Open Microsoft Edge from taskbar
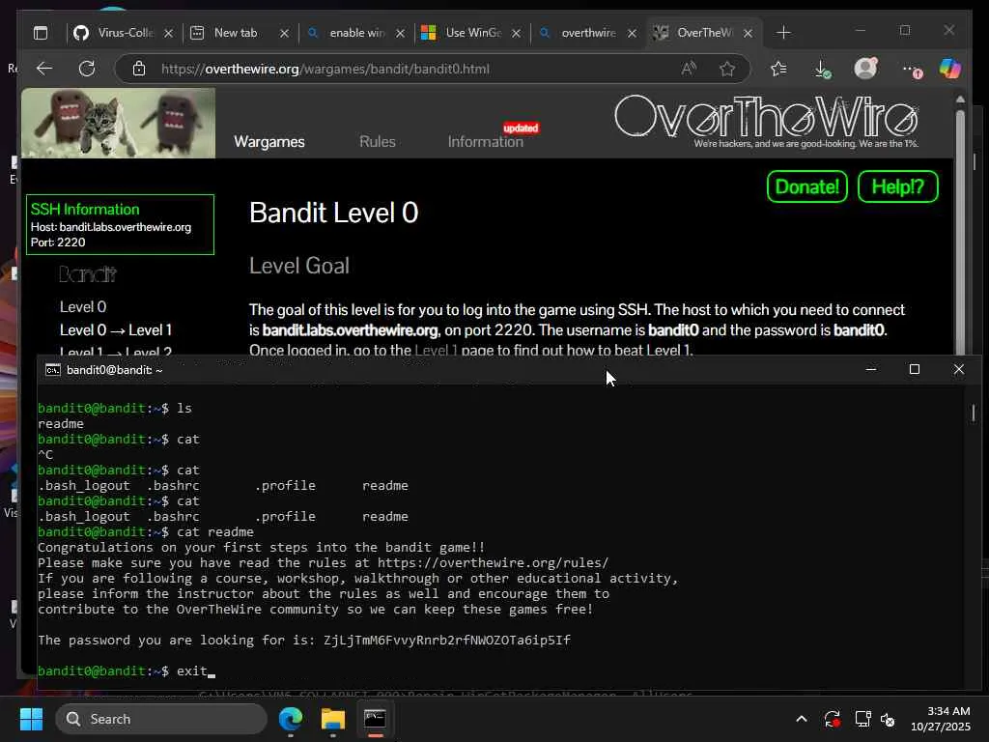This screenshot has height=742, width=989. click(x=291, y=719)
